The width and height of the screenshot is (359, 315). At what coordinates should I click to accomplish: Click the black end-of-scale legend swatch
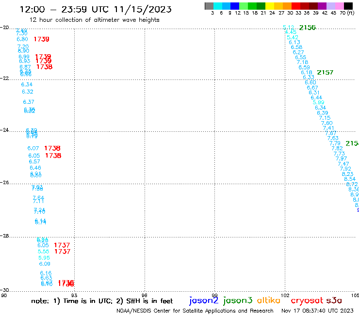click(348, 6)
